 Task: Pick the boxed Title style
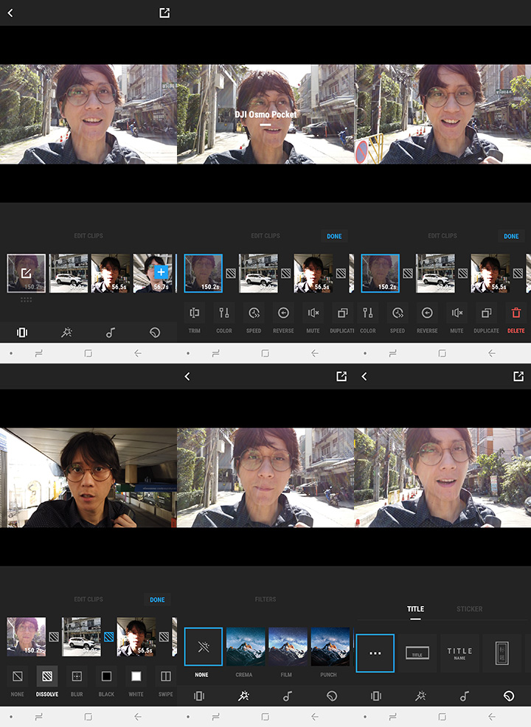[x=417, y=653]
